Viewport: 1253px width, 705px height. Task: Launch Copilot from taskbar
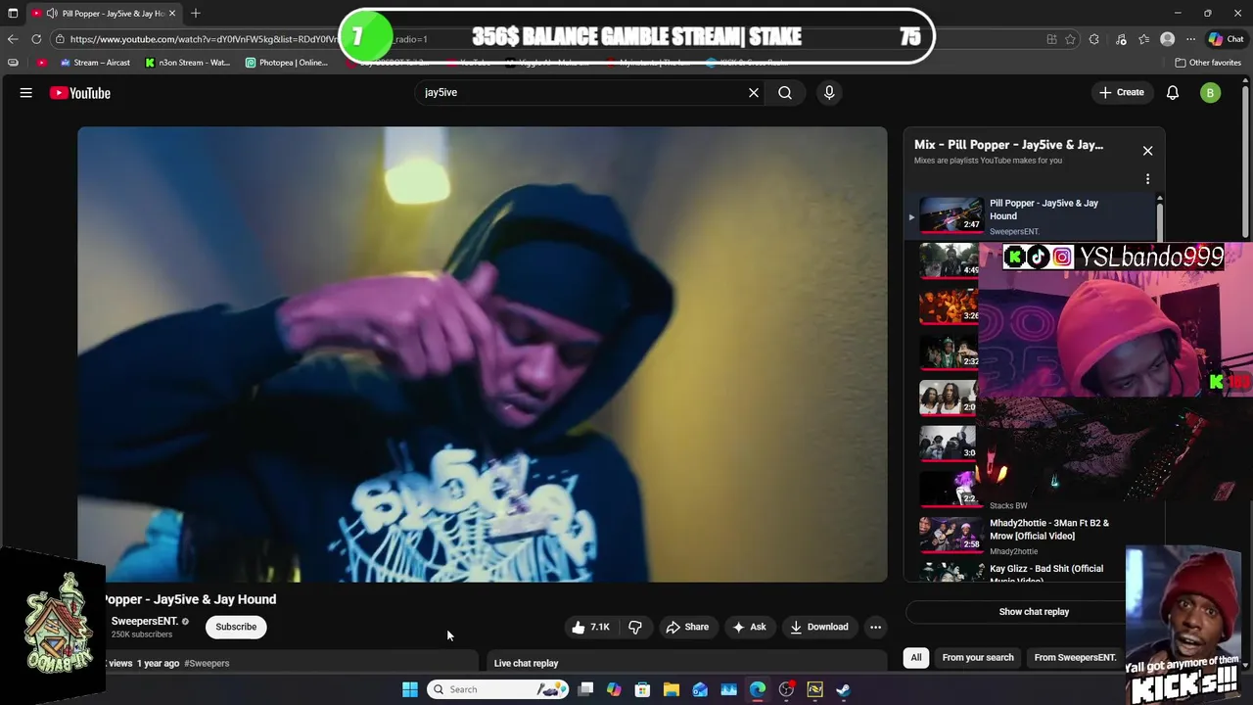coord(614,689)
